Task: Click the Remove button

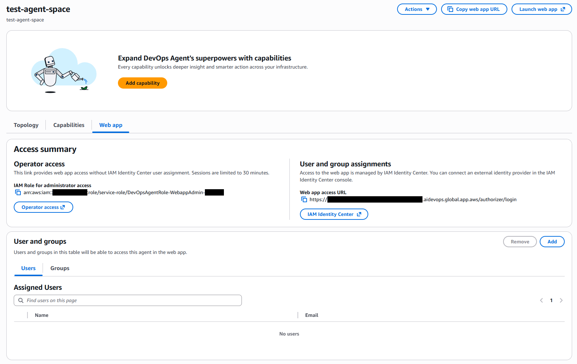Action: [520, 242]
